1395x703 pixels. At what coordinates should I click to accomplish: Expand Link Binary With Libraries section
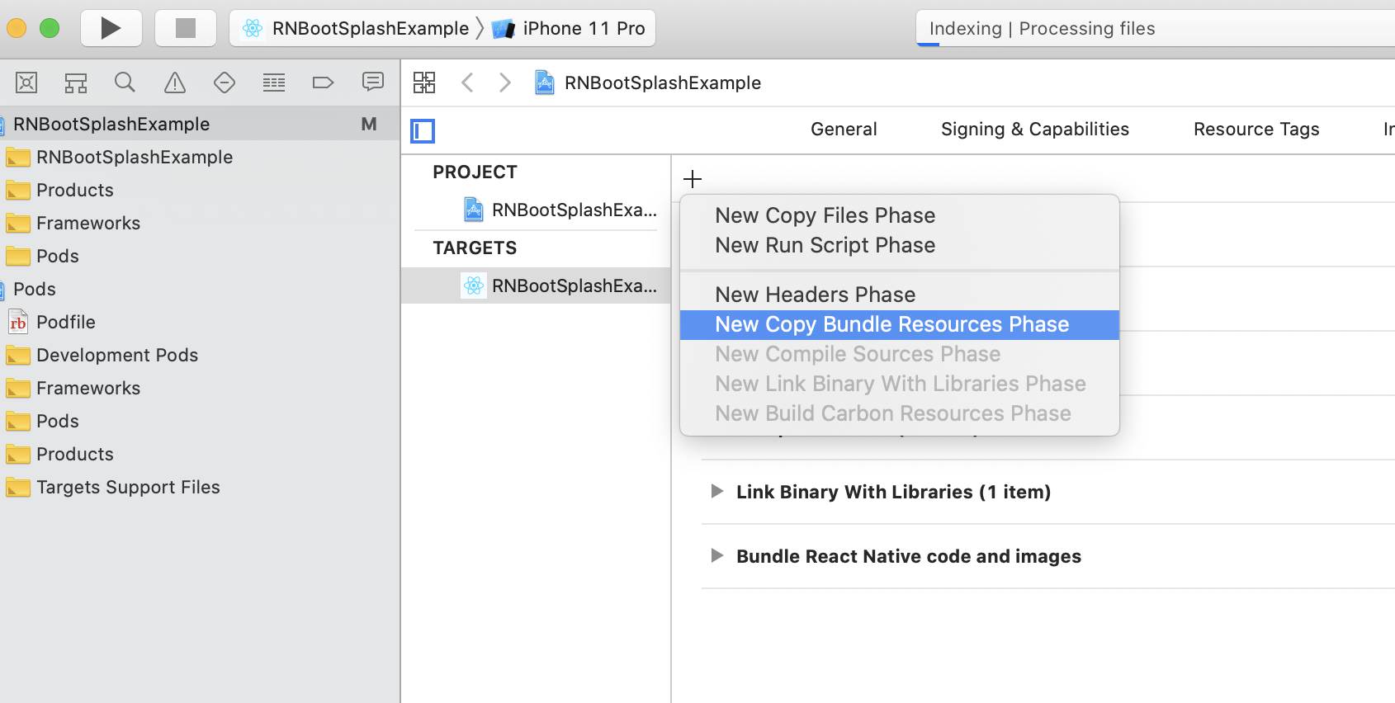pyautogui.click(x=717, y=491)
